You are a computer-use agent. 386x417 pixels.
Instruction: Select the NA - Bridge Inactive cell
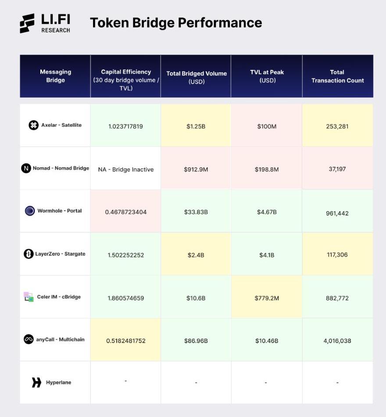coord(126,169)
